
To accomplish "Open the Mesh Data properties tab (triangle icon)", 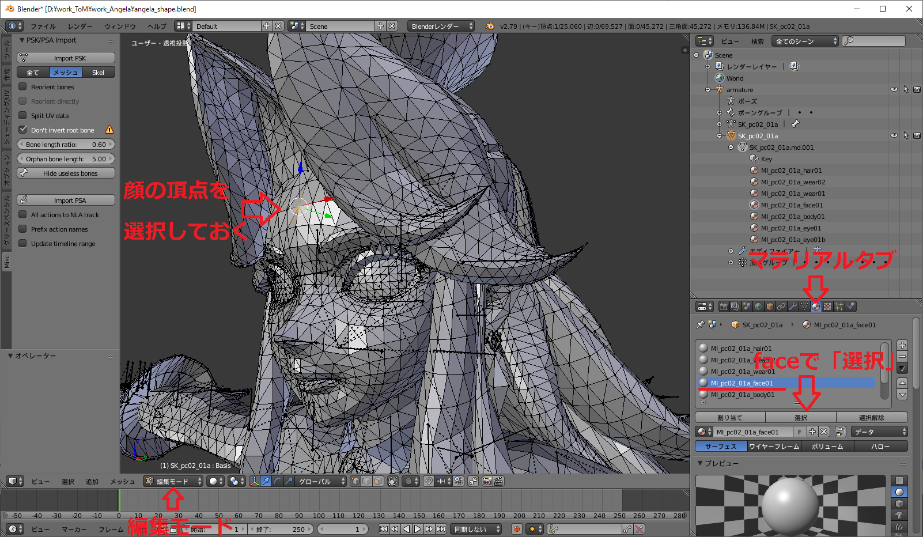I will pos(804,307).
